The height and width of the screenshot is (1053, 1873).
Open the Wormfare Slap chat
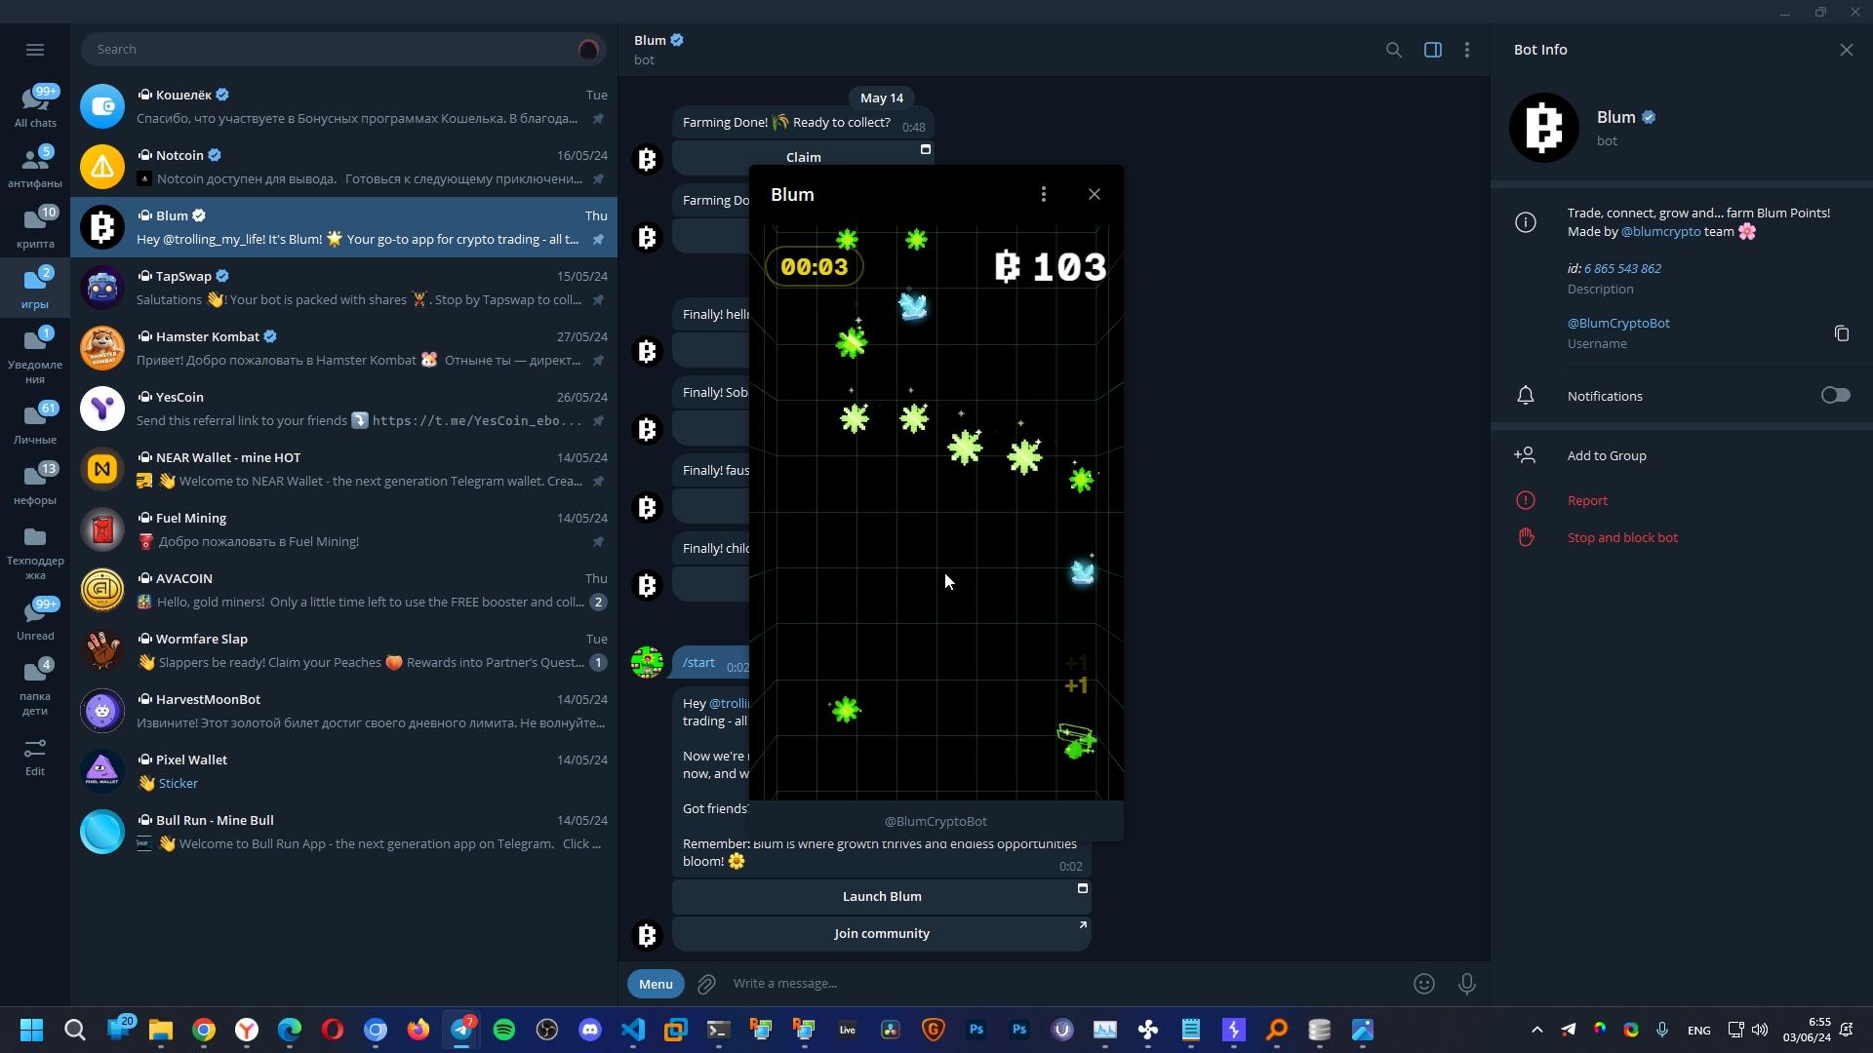(343, 650)
